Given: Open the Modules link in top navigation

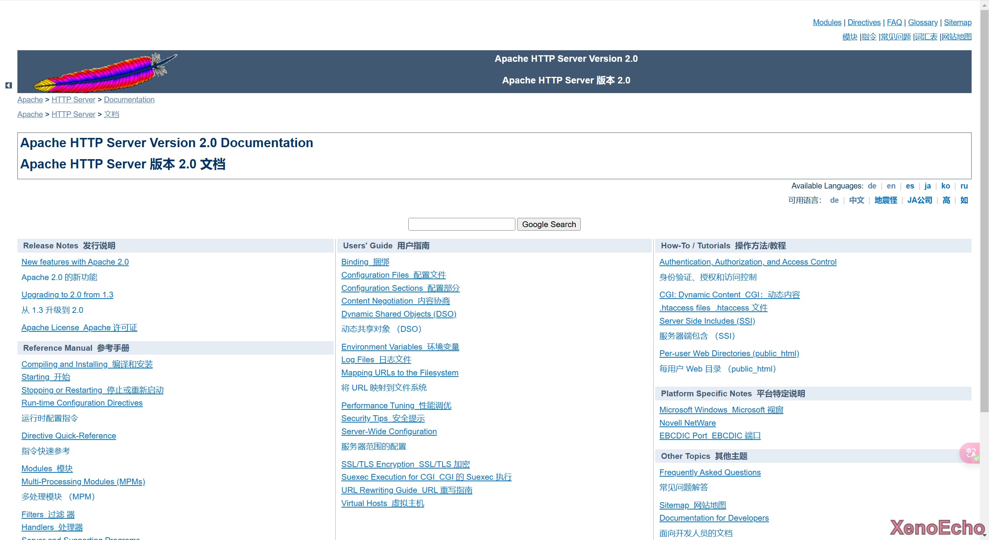Looking at the screenshot, I should coord(827,22).
